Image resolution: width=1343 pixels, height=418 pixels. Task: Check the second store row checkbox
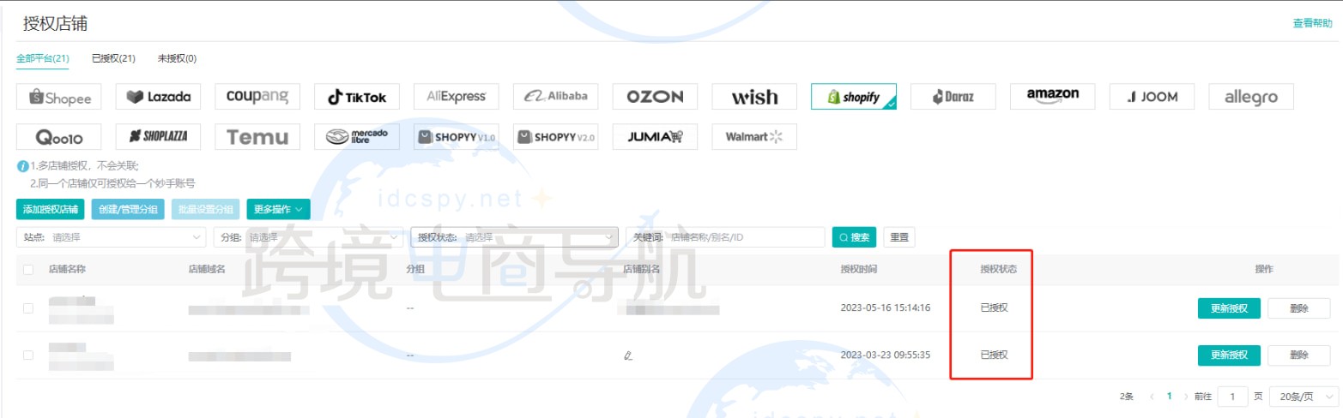click(28, 355)
